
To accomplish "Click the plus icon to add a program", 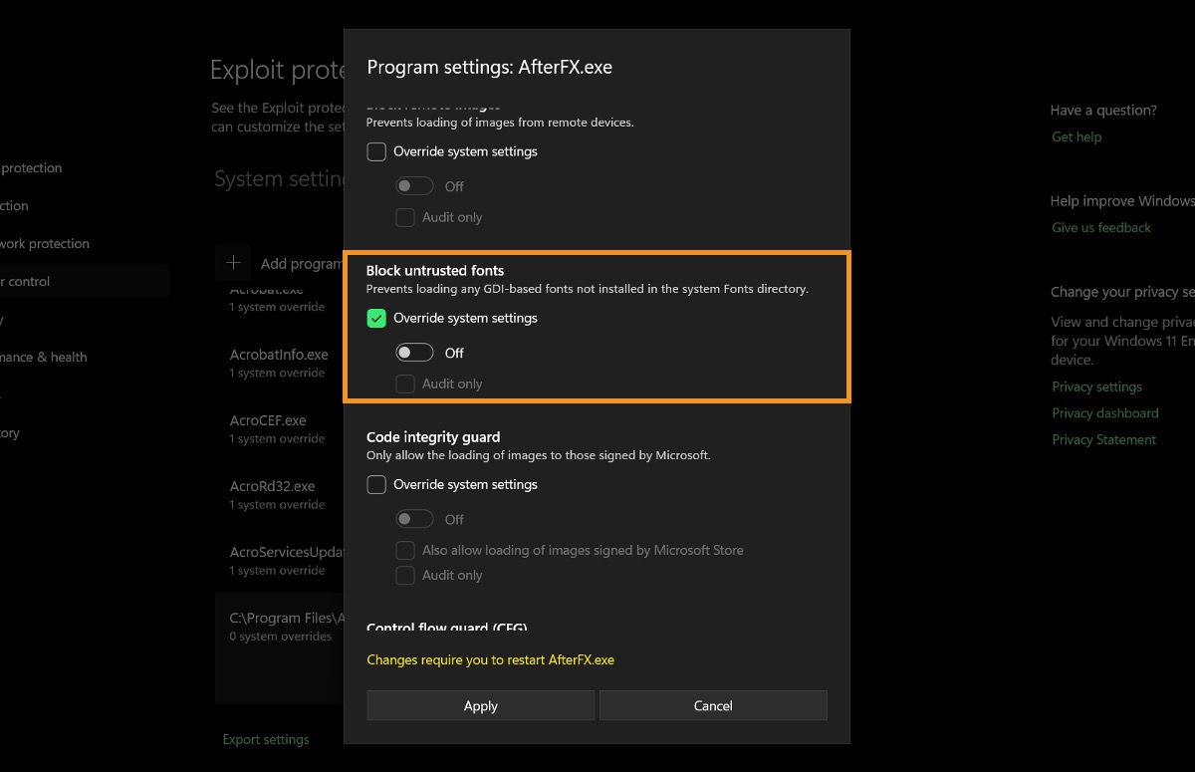I will (233, 263).
